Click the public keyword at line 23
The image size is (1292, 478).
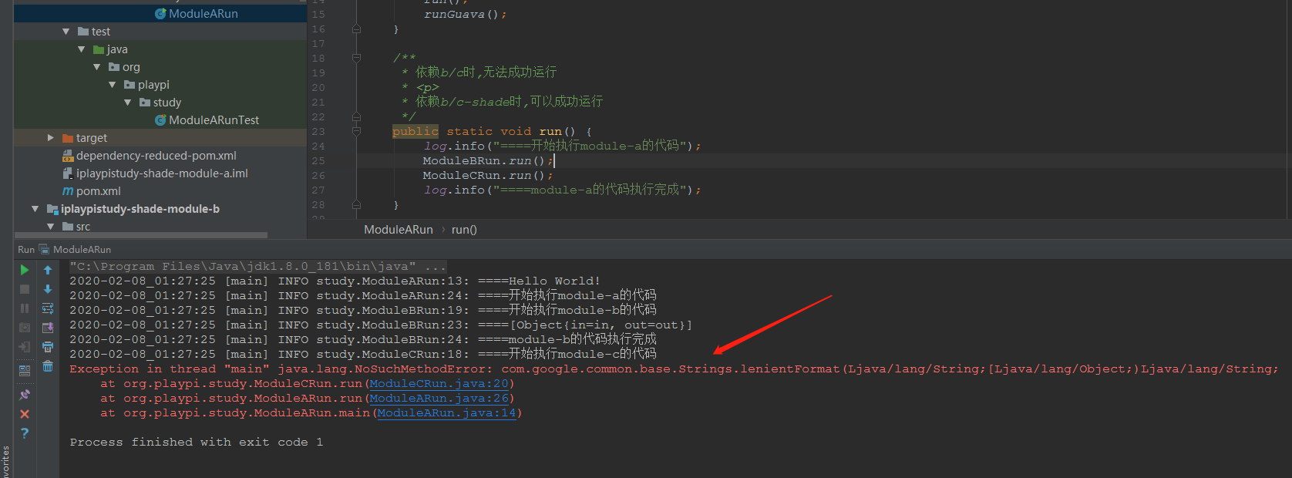click(416, 131)
